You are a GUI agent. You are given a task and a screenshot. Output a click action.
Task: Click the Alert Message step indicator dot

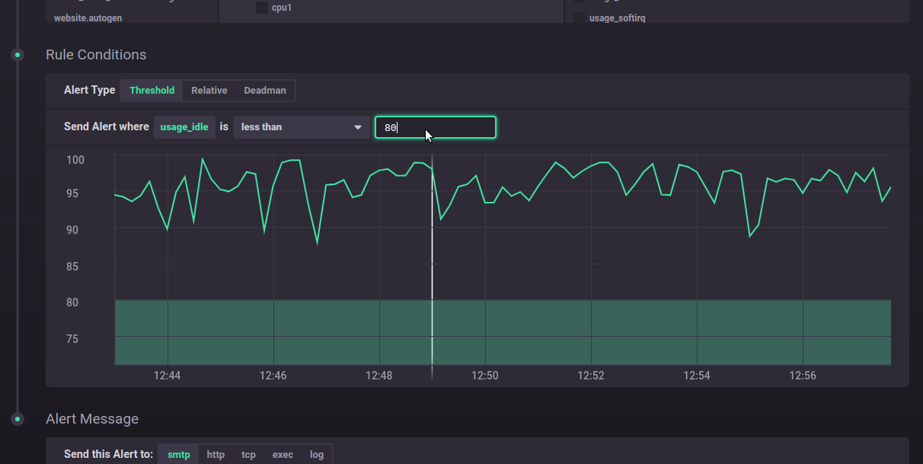[x=17, y=419]
